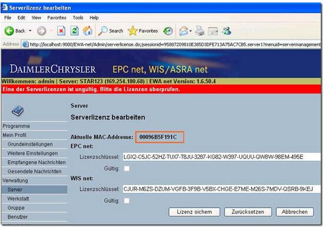Open the Messenger people icon
The height and width of the screenshot is (227, 324).
click(226, 31)
